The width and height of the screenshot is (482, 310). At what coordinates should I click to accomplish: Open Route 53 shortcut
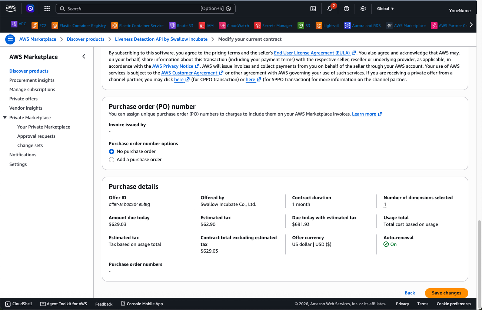(181, 26)
